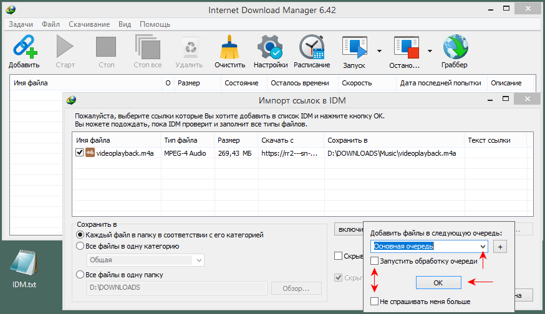Open Настройки settings gear icon
Screen dimensions: 545x314
coord(270,47)
